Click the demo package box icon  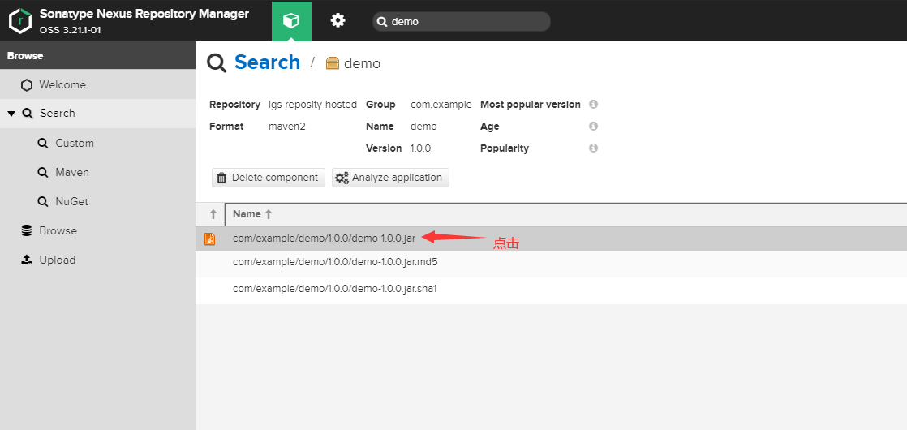[x=332, y=63]
